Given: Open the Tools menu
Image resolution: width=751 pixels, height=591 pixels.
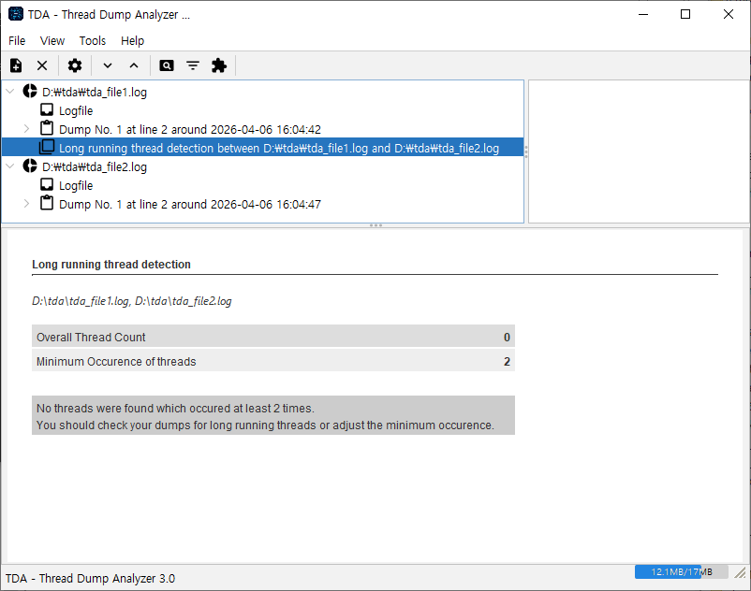Looking at the screenshot, I should (x=93, y=41).
